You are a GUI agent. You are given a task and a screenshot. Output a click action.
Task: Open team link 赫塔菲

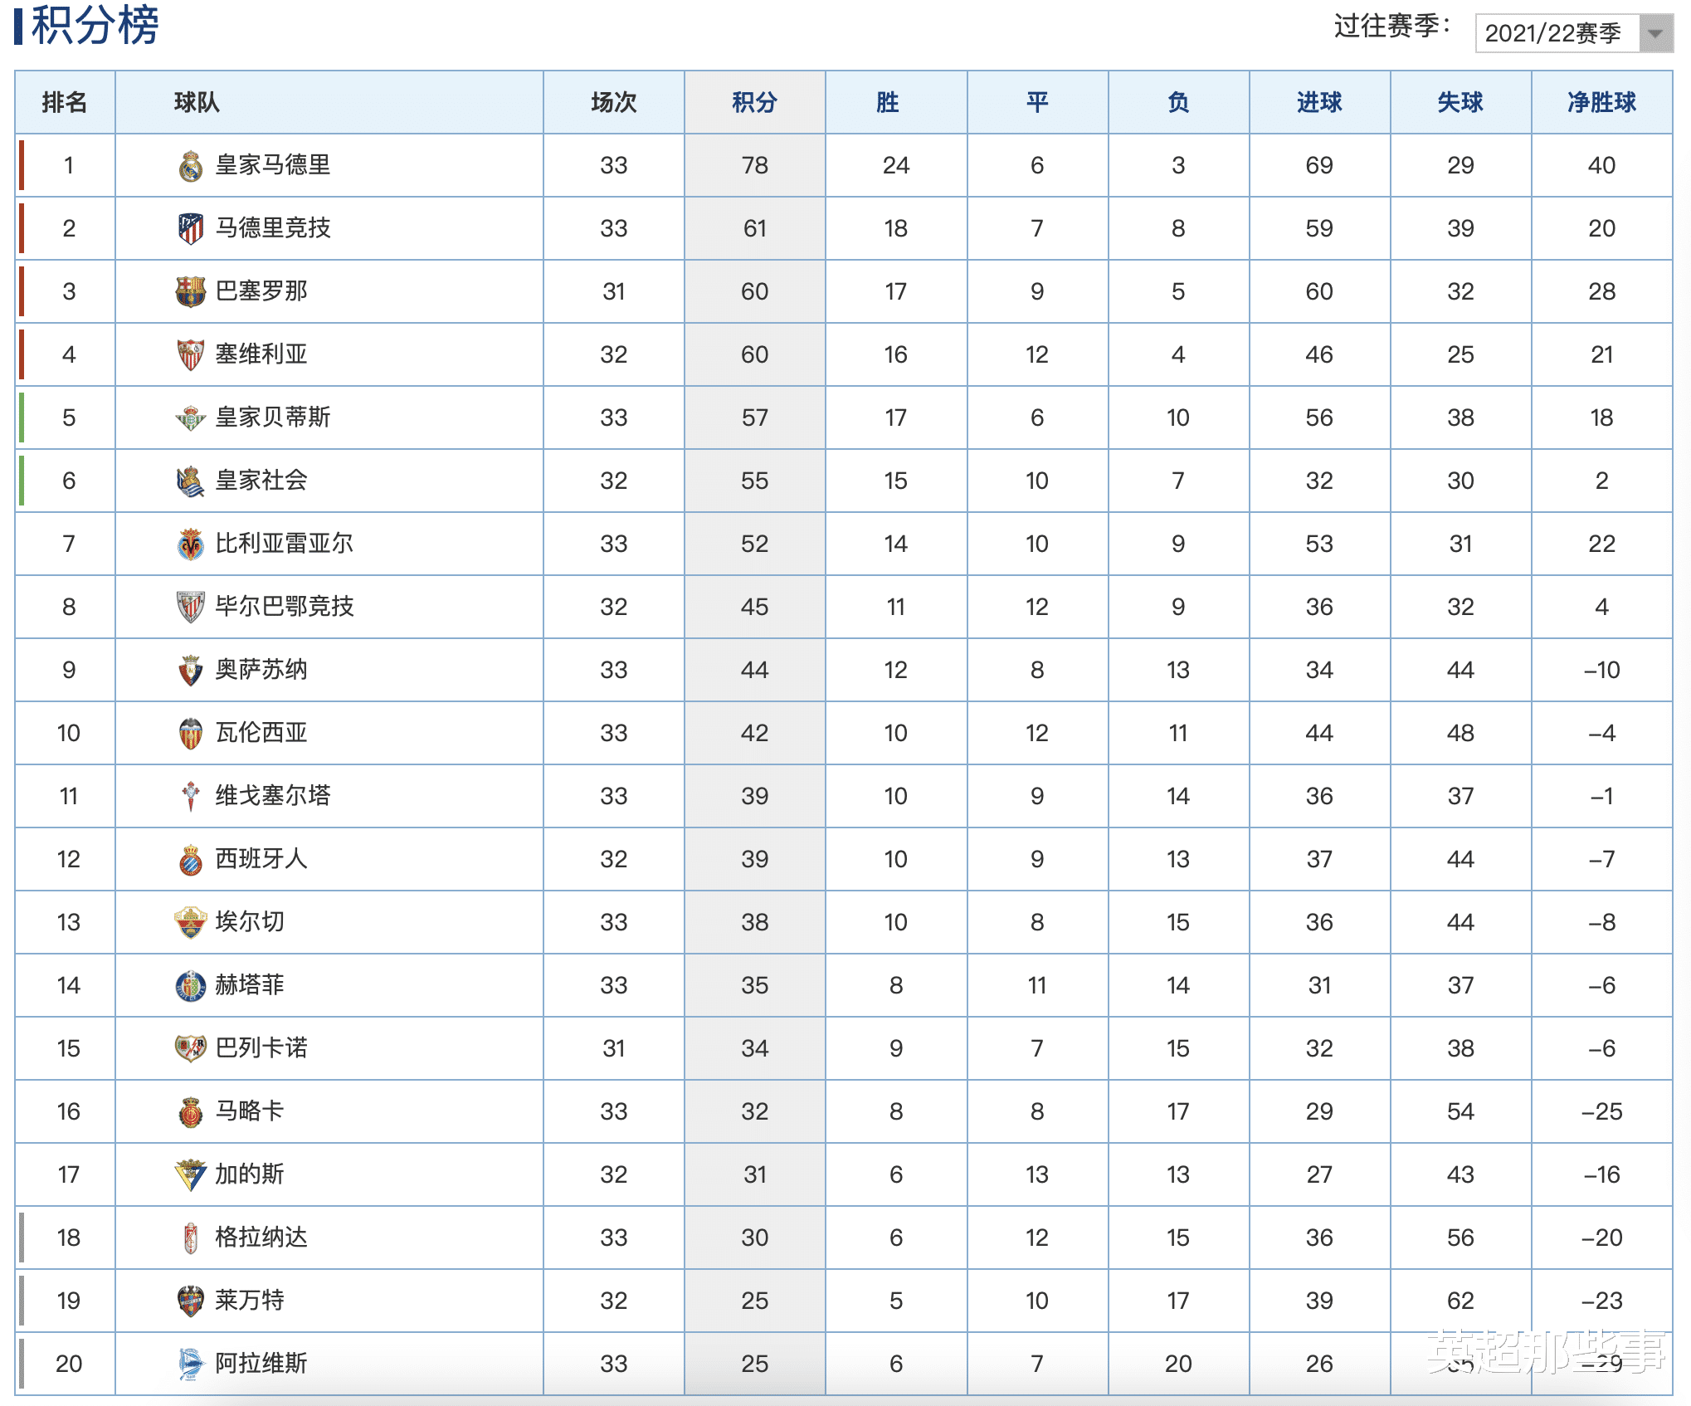click(x=250, y=985)
